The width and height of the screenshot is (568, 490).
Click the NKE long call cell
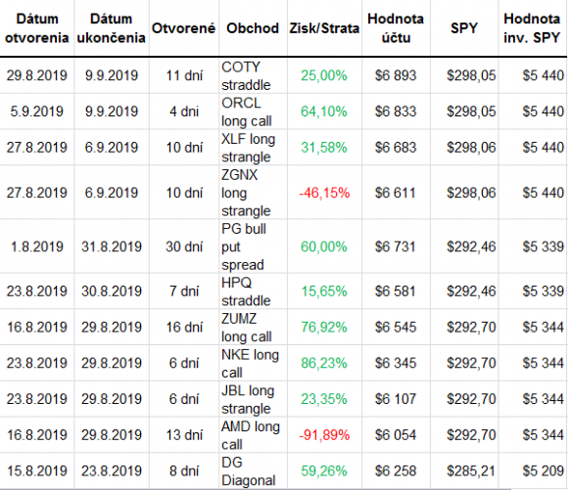[x=250, y=363]
